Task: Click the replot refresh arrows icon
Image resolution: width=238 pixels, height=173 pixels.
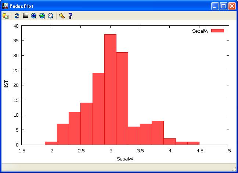Action: (17, 16)
